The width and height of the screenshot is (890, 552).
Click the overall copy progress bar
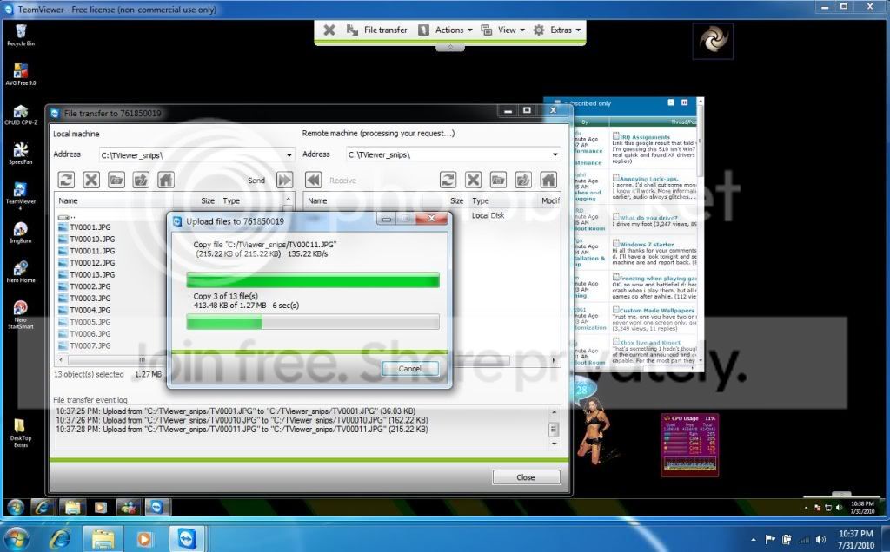(x=313, y=323)
